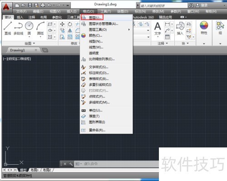227x181 pixels.
Task: Choose Lineweight (线宽) menu entry
Action: 106,47
